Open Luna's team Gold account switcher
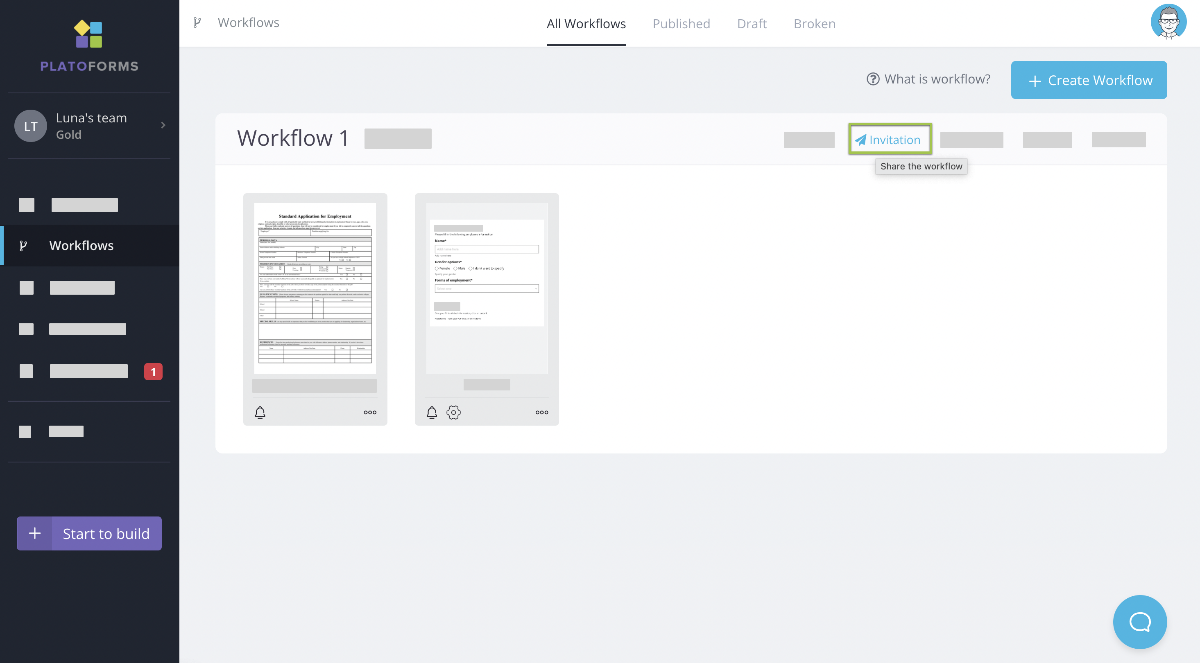 coord(91,126)
